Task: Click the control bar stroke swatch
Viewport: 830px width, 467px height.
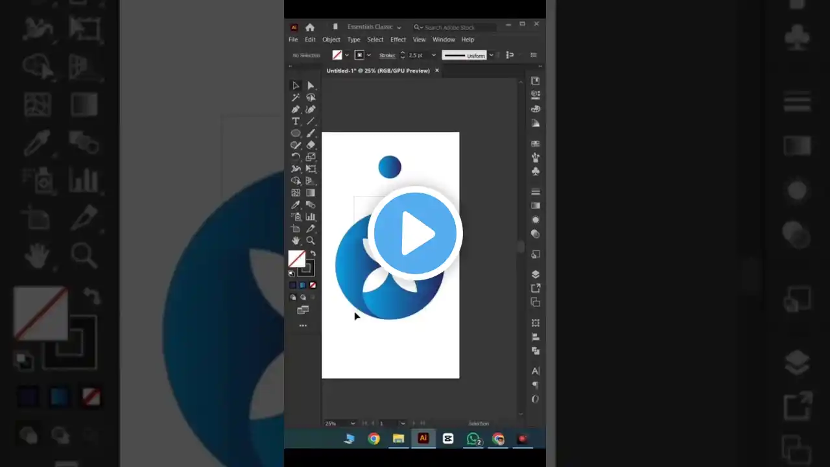Action: pos(359,55)
